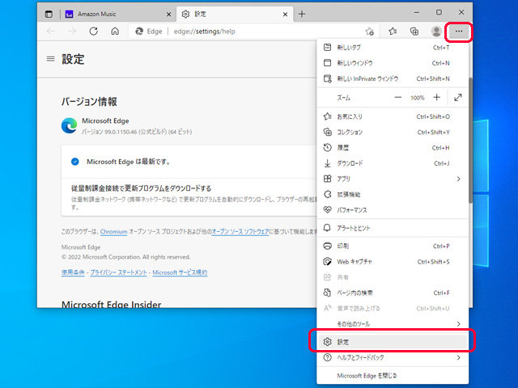Screen dimensions: 518x388
Task: Select Microsoft Edge を閉じる
Action: [x=393, y=375]
